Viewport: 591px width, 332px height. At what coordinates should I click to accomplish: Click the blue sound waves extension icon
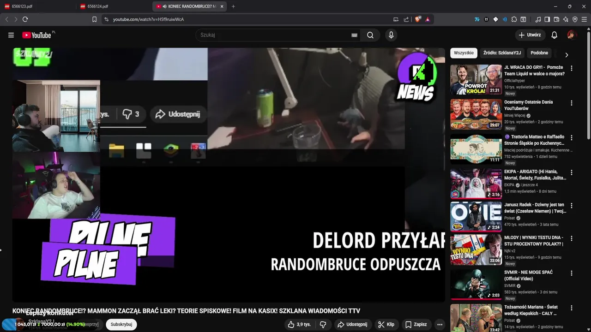505,19
